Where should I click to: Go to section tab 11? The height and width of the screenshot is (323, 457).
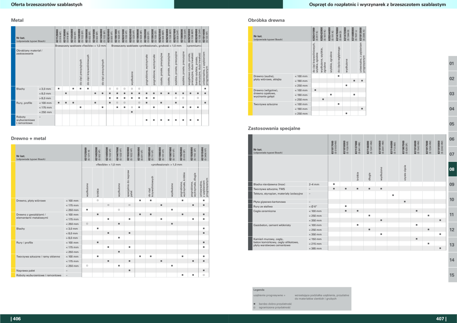452,215
